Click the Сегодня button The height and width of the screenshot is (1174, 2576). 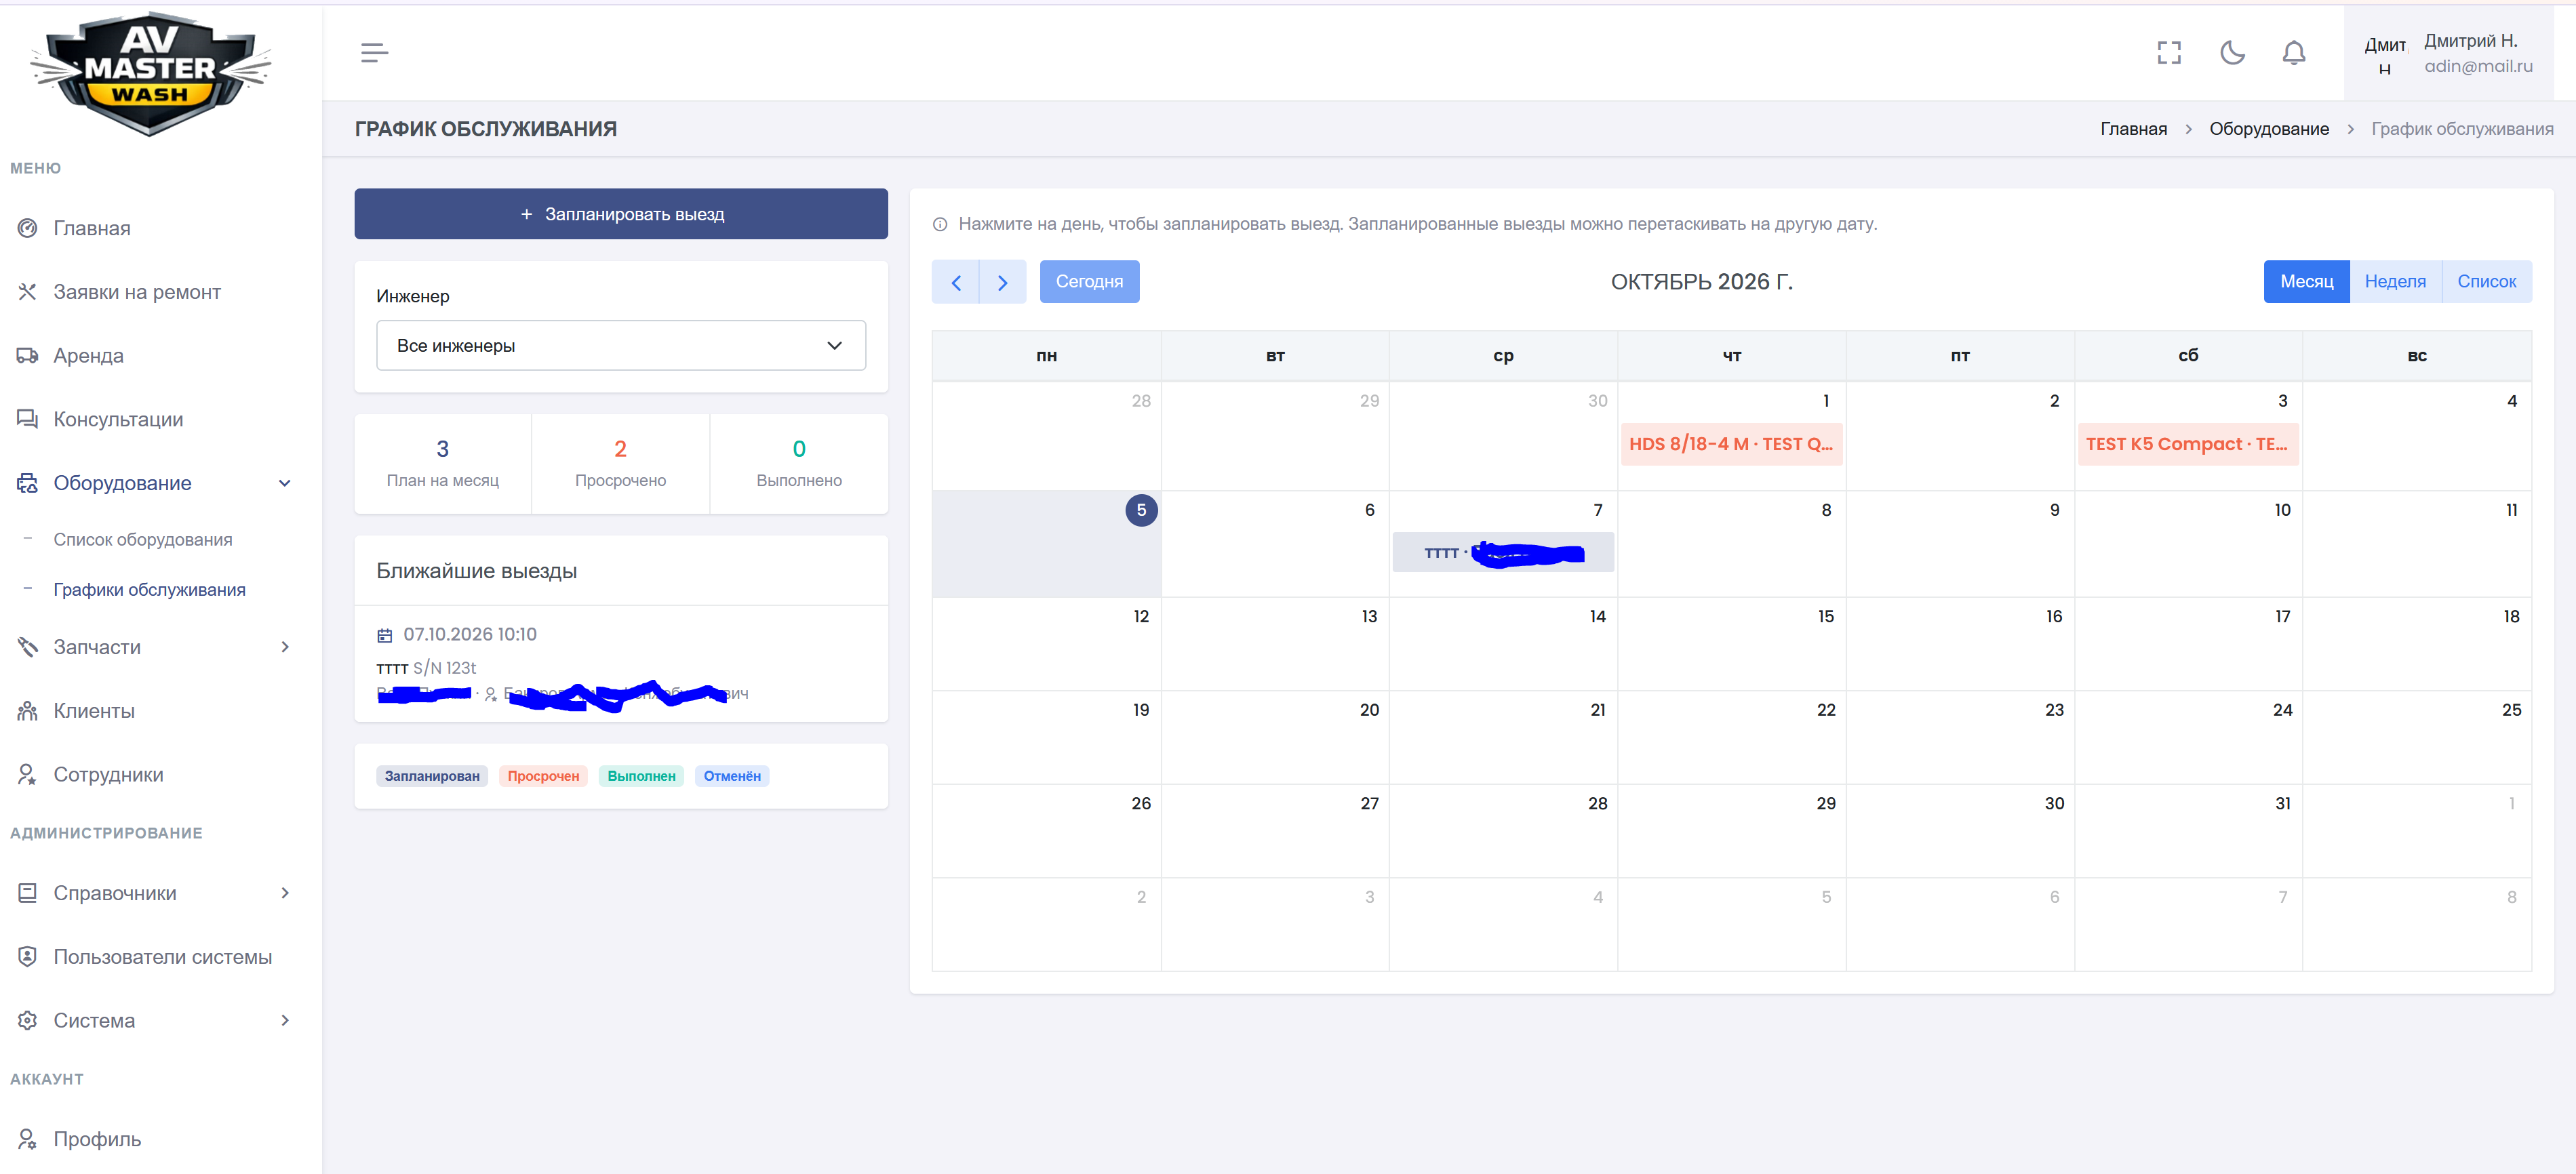pyautogui.click(x=1089, y=282)
